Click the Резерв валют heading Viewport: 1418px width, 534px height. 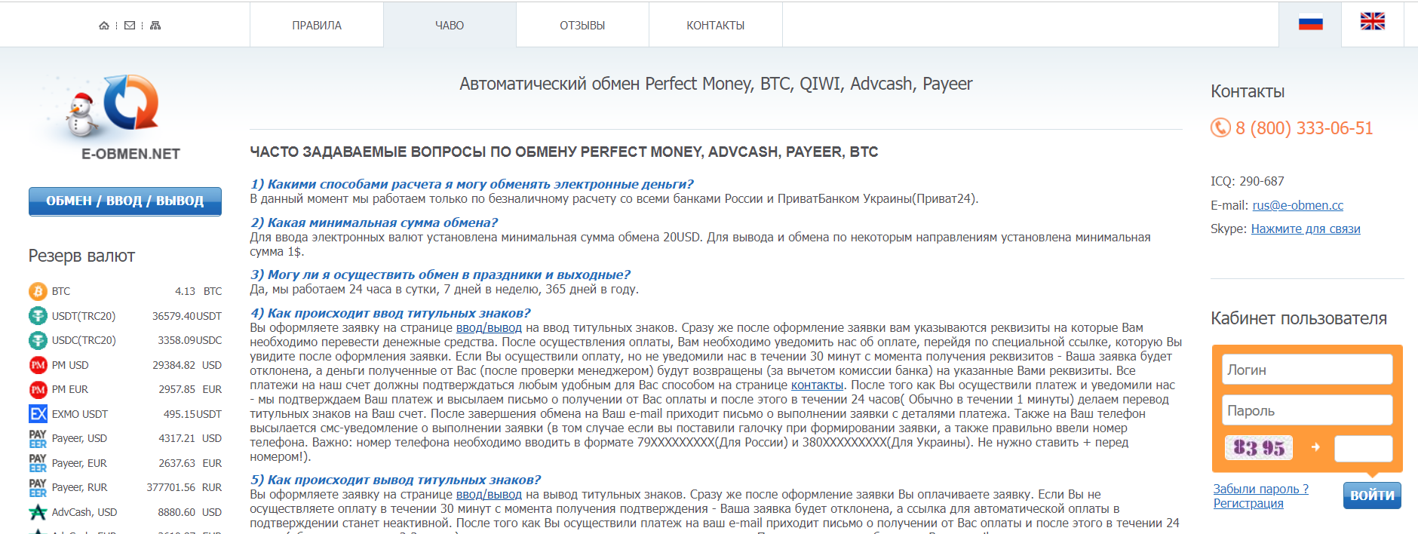[x=81, y=256]
